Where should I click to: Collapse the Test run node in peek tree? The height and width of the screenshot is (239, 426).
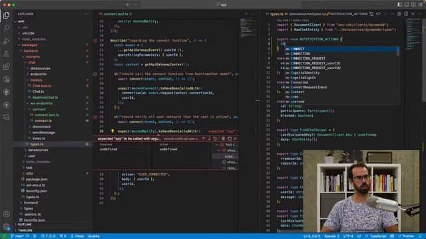(217, 145)
